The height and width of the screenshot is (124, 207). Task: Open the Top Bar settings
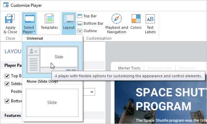(87, 16)
